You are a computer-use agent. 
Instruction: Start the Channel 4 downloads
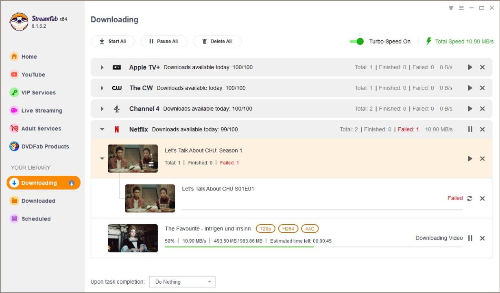pos(470,109)
